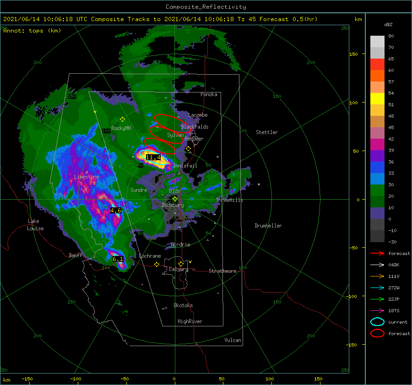Click the dBZ scale heading
The image size is (412, 385).
[388, 25]
